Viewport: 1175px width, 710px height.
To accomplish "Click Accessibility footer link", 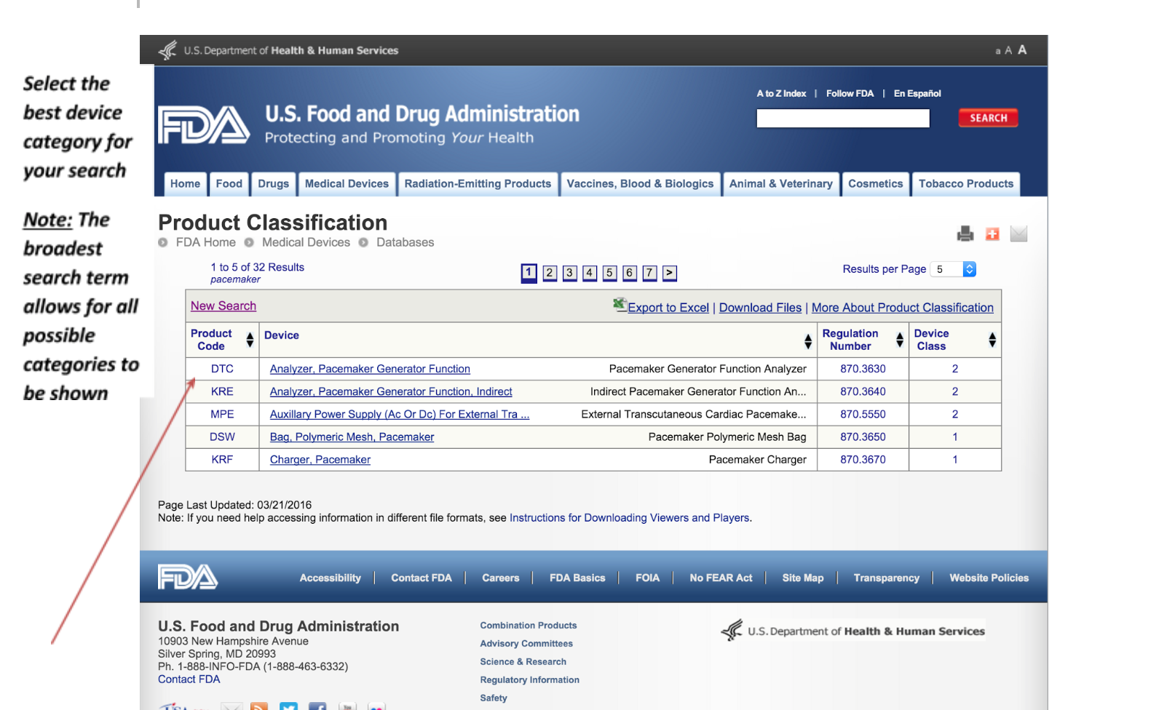I will 330,578.
